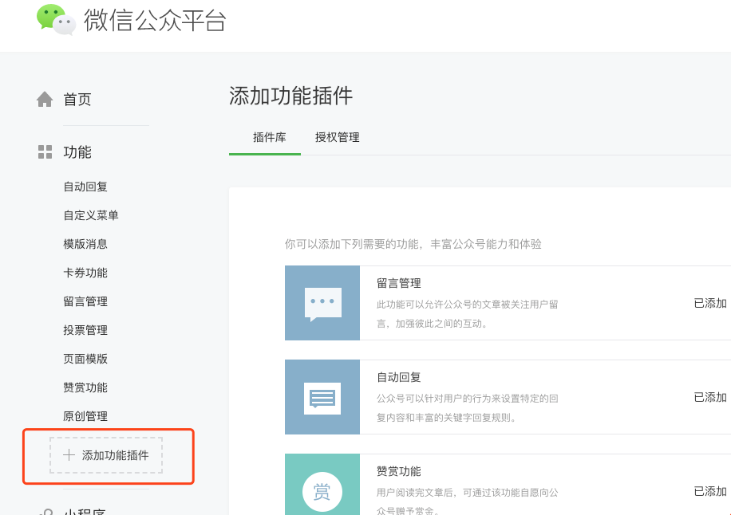
Task: Open the 首页 sidebar entry
Action: pyautogui.click(x=77, y=99)
